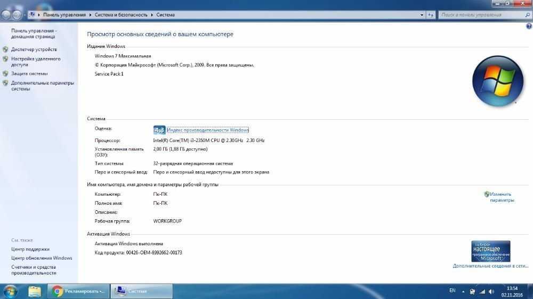Screen dimensions: 533x299
Task: Click WORKGROUP workgroup value
Action: [167, 221]
